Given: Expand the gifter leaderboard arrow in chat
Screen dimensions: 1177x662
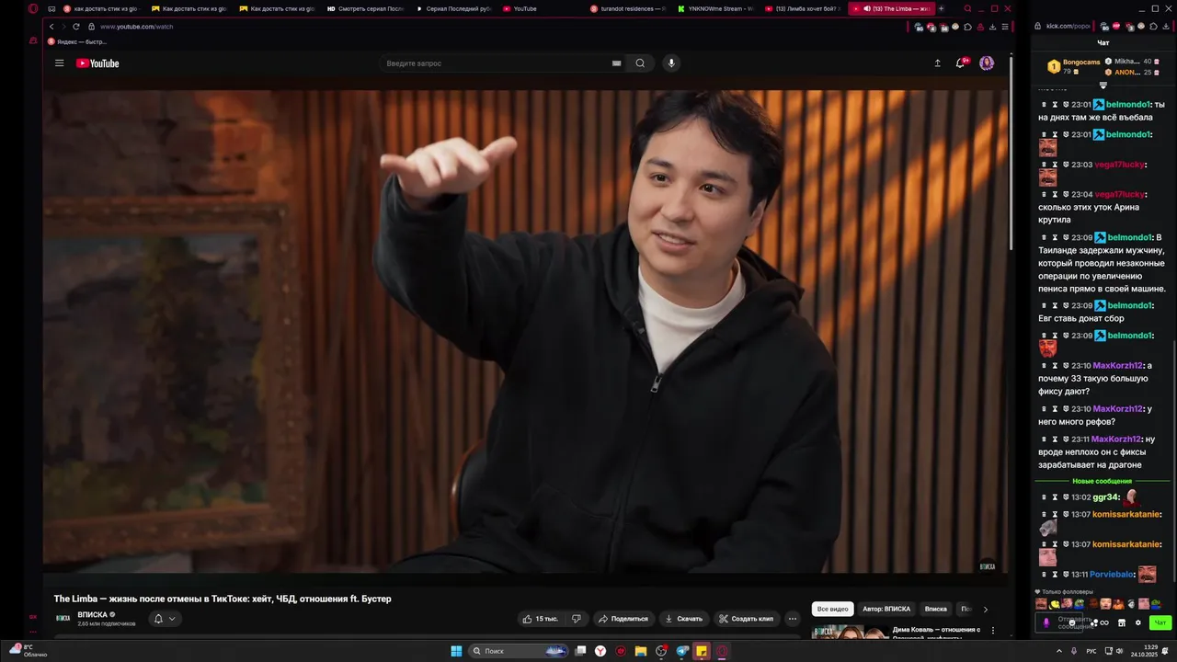Looking at the screenshot, I should 1103,85.
